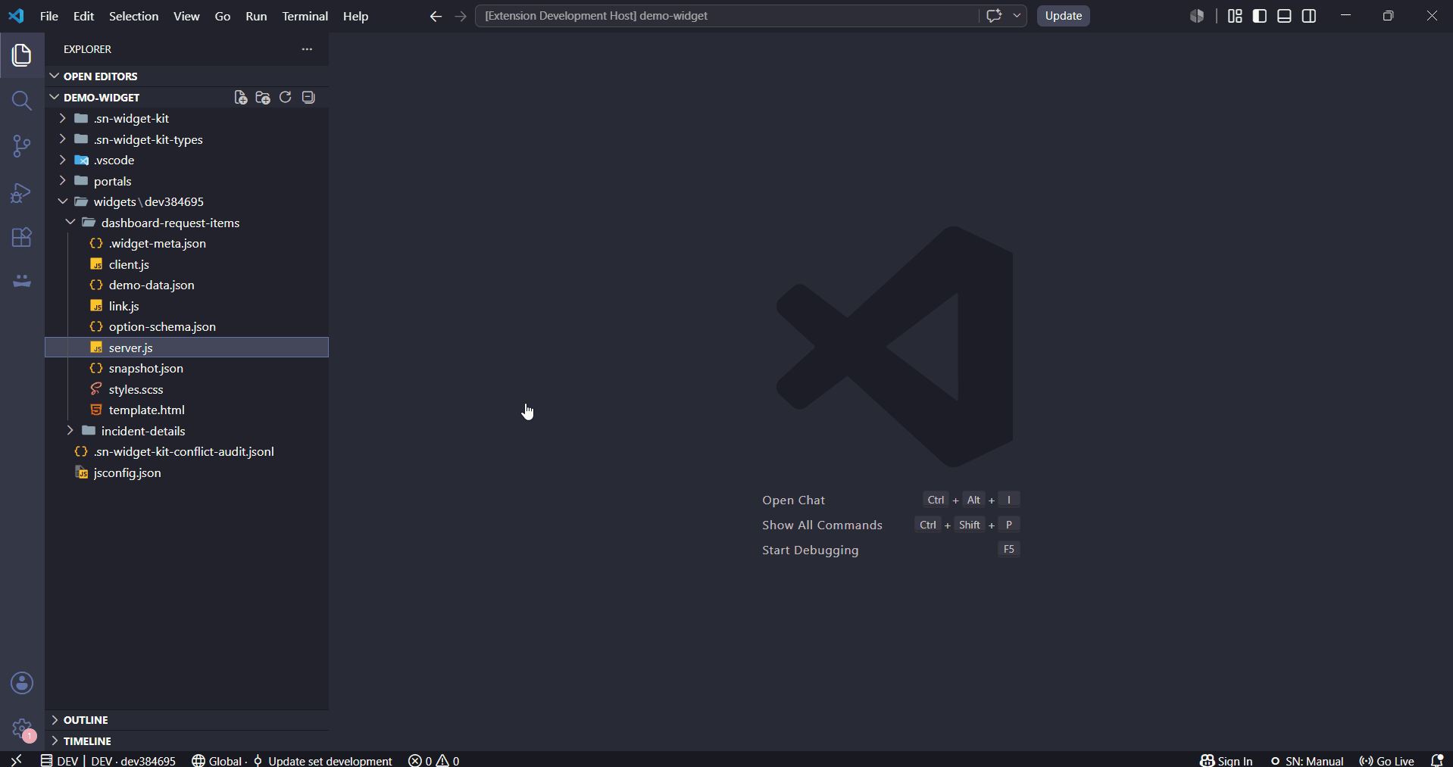Start Go Live server
Viewport: 1453px width, 767px height.
click(x=1387, y=760)
